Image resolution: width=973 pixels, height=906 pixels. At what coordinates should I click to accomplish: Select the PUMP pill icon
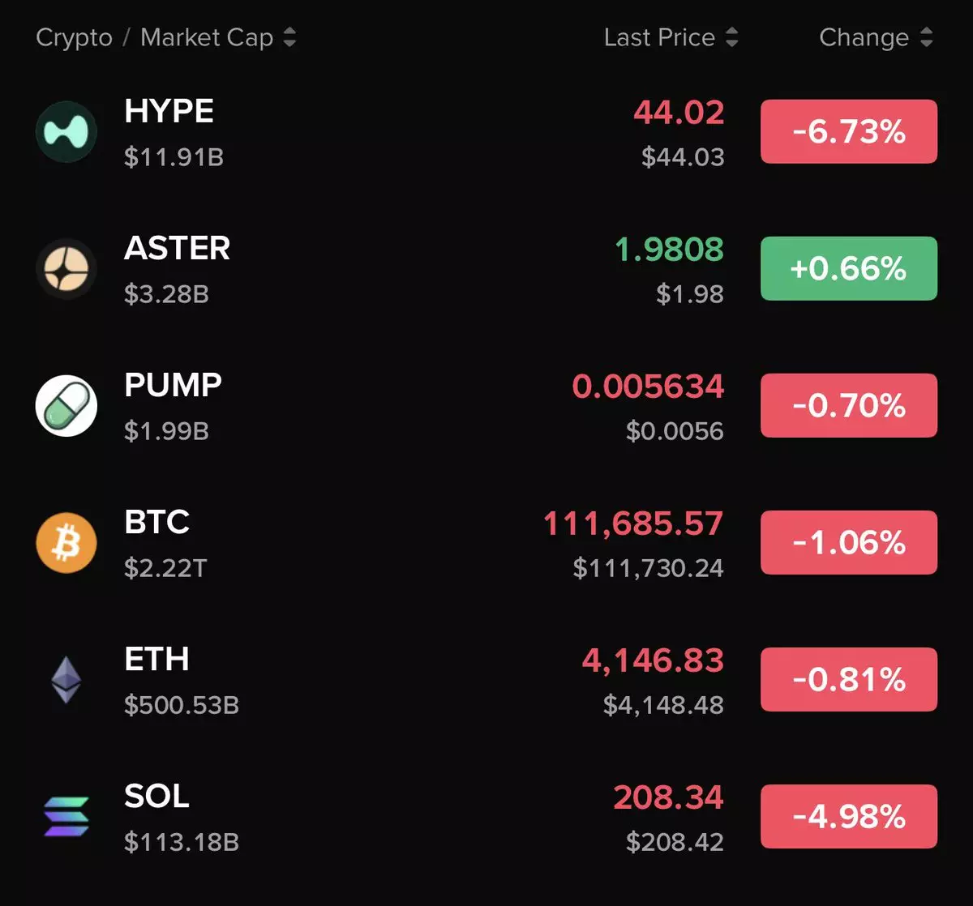point(66,405)
